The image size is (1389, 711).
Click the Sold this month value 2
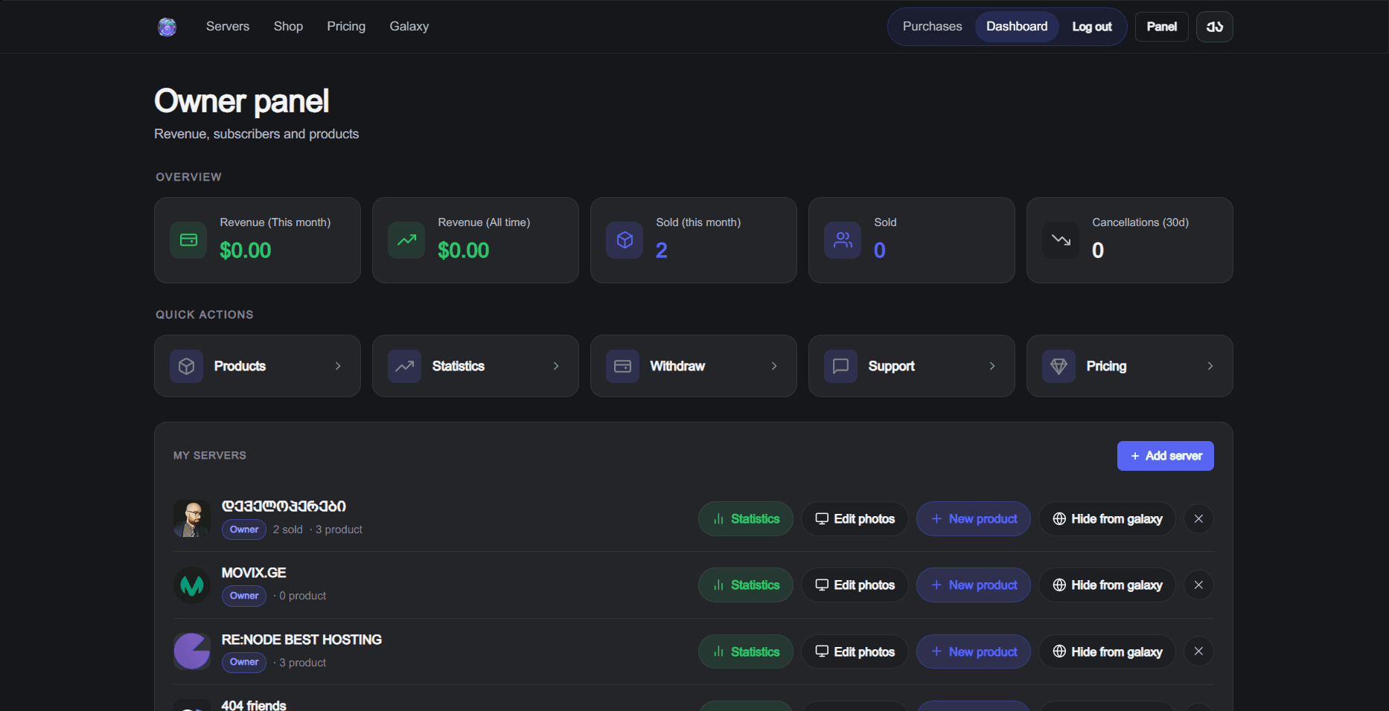tap(662, 251)
